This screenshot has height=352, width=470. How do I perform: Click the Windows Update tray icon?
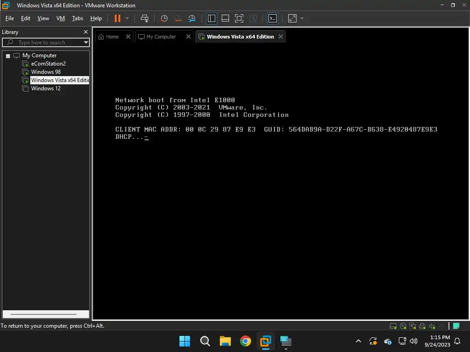coord(373,341)
